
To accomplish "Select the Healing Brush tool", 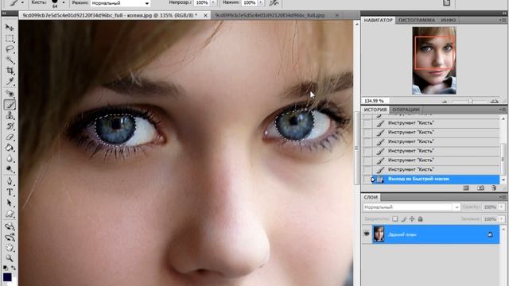I will click(x=10, y=94).
